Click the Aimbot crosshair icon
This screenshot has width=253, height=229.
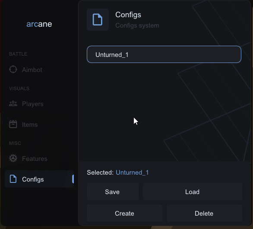(x=13, y=69)
